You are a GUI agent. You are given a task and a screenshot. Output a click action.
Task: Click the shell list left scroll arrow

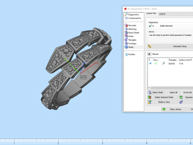pyautogui.click(x=149, y=88)
